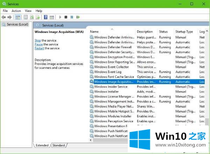Click the Log column header
210x154 pixels.
202,32
